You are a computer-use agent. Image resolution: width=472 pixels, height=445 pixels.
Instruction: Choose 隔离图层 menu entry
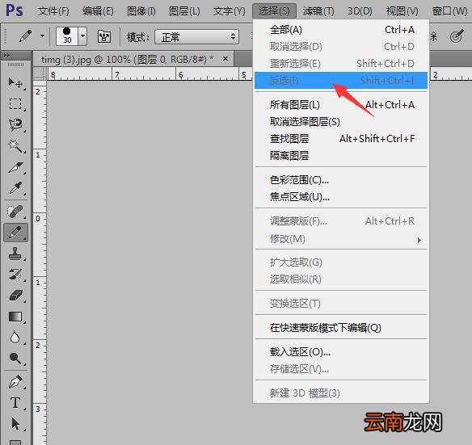(x=342, y=156)
